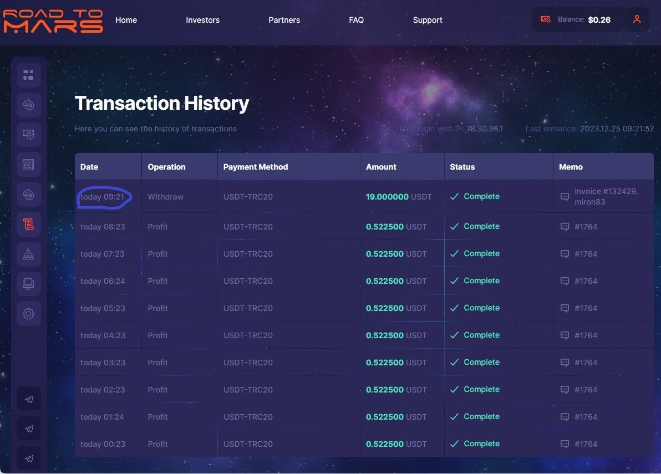
Task: Click the bottom Telegram paper-plane icon
Action: click(x=29, y=458)
